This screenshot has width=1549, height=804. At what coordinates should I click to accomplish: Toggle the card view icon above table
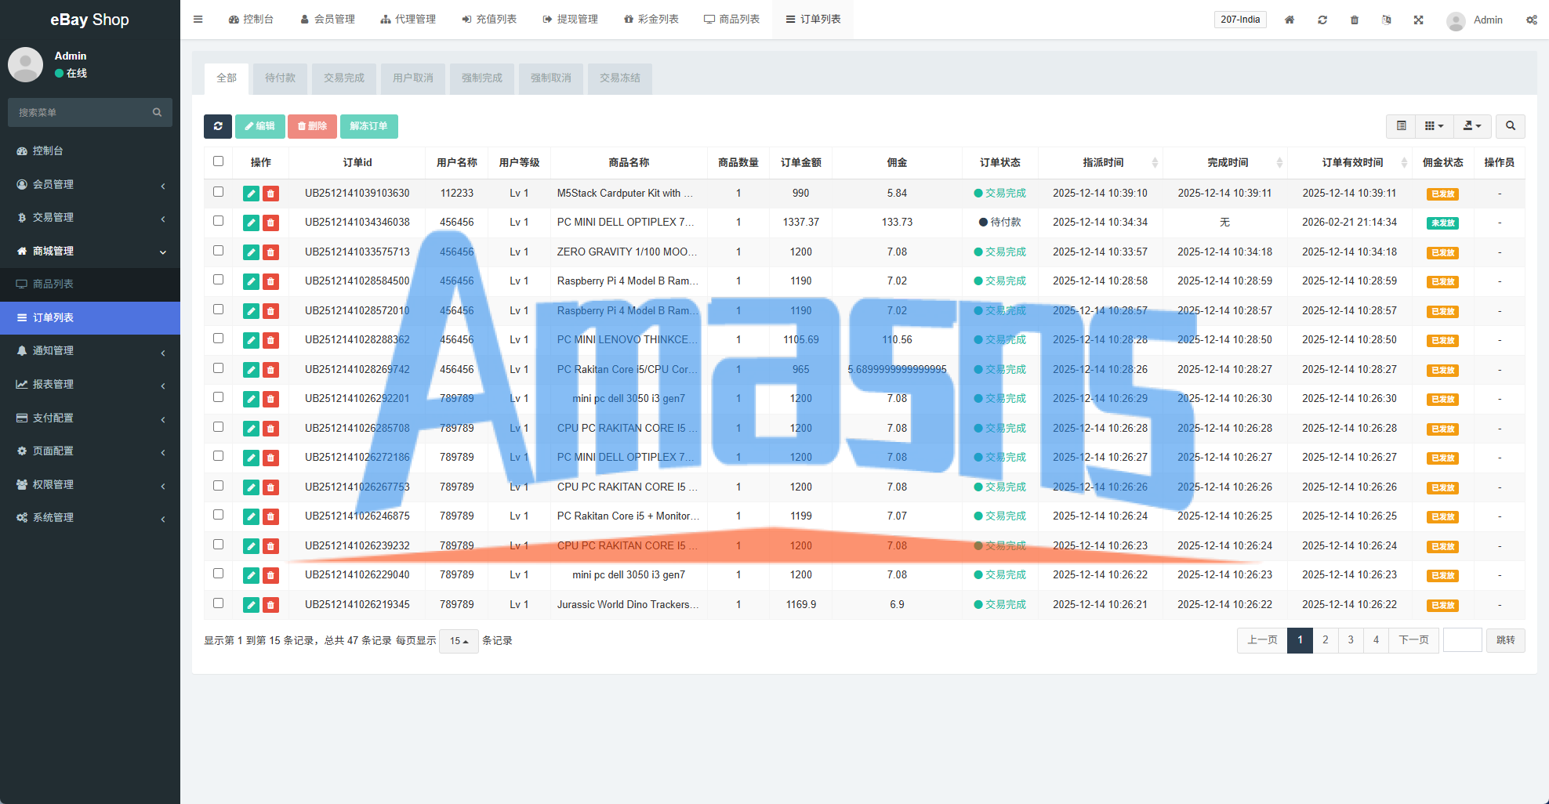click(1402, 126)
